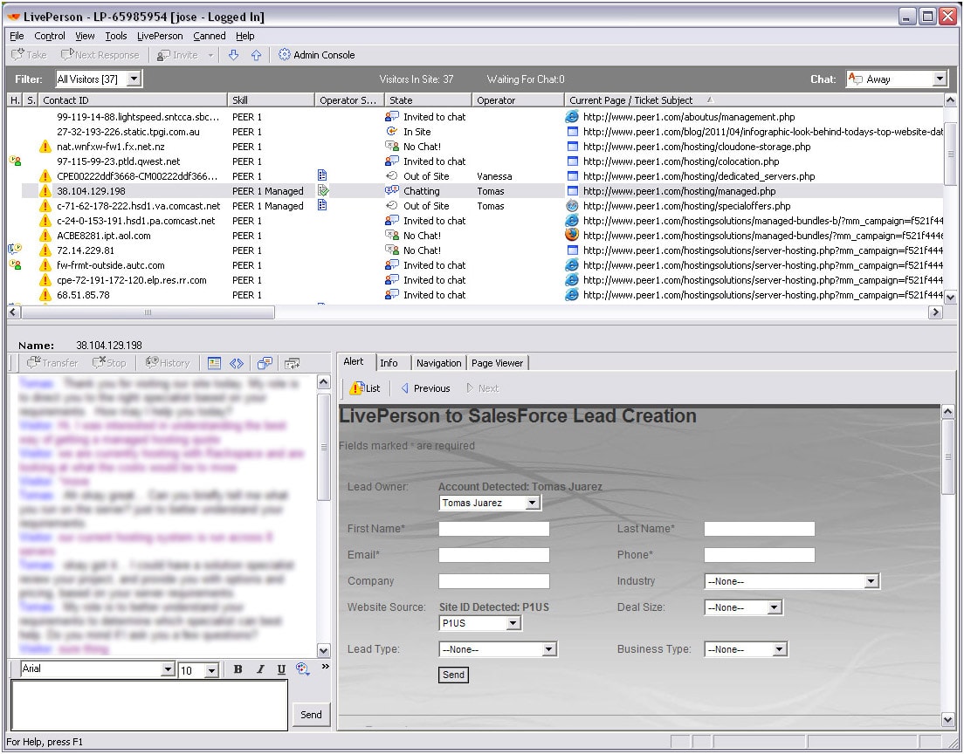
Task: Open the View menu
Action: pyautogui.click(x=85, y=36)
